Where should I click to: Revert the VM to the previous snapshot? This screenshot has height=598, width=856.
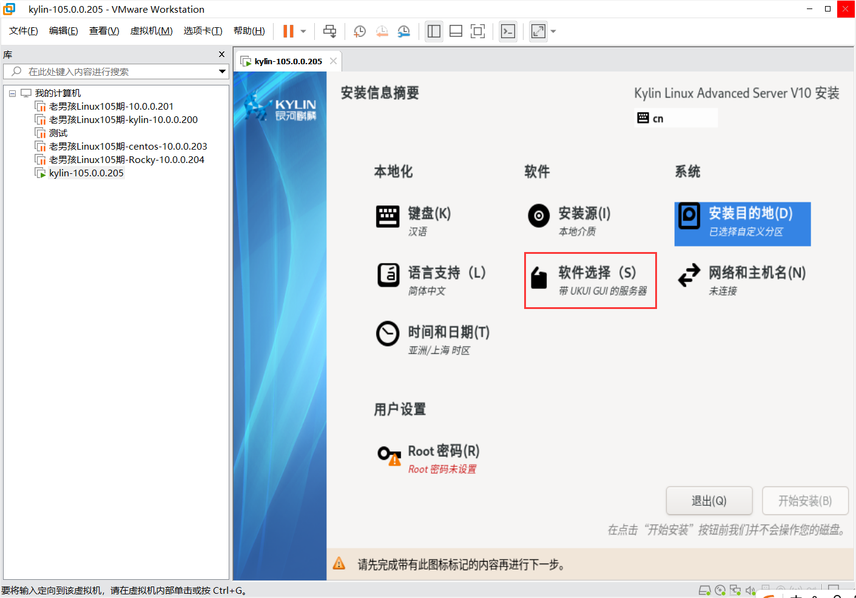click(382, 32)
